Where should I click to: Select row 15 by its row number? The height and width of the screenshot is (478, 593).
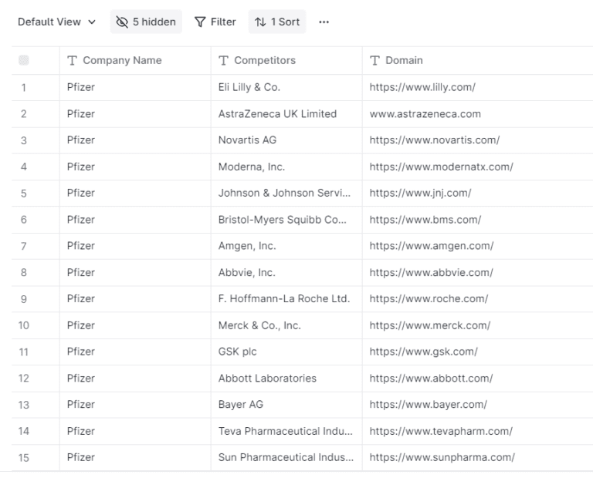click(x=24, y=457)
